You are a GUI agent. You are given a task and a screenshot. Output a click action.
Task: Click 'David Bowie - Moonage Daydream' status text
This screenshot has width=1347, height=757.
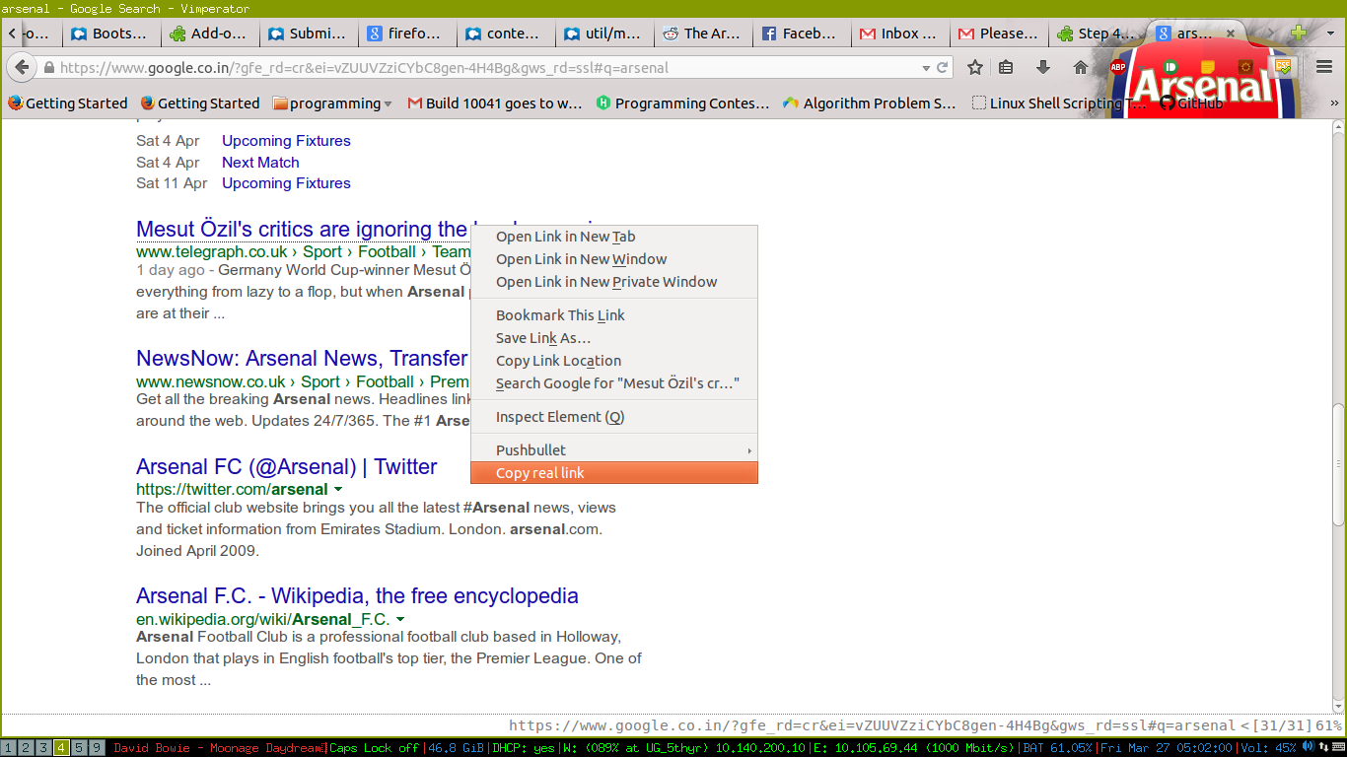point(218,748)
